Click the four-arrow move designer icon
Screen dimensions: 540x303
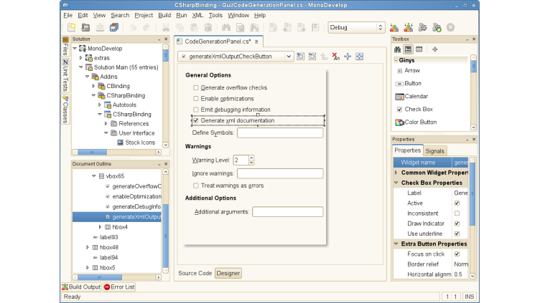point(348,57)
